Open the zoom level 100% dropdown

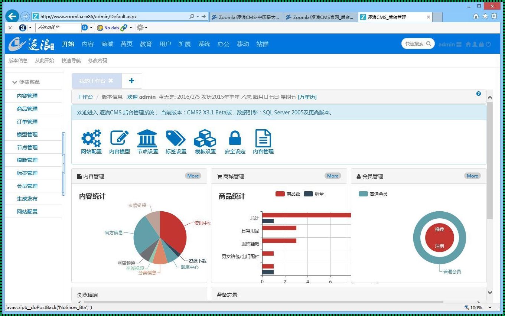pyautogui.click(x=490, y=307)
